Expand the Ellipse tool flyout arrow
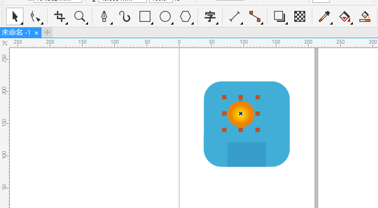This screenshot has height=208, width=378. click(x=172, y=23)
